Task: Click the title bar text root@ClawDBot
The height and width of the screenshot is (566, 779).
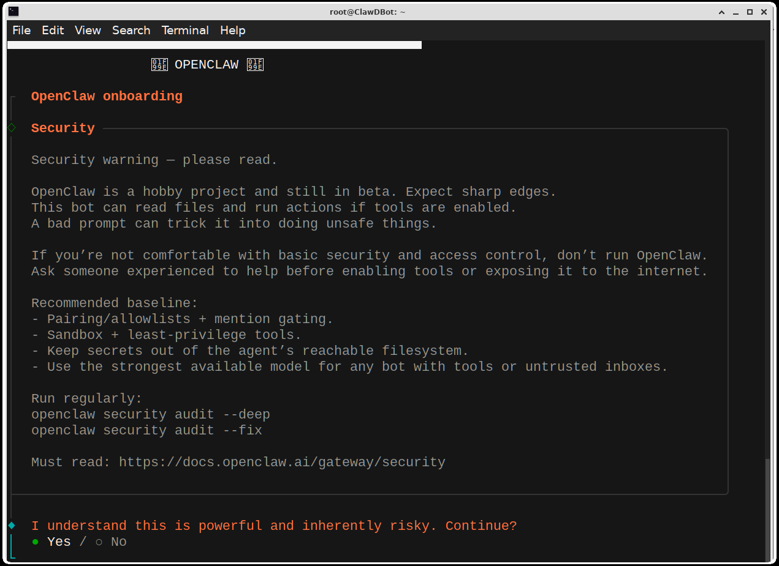Action: [x=368, y=12]
